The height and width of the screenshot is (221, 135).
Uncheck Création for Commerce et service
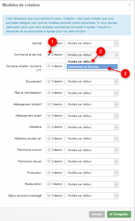pyautogui.click(x=49, y=55)
